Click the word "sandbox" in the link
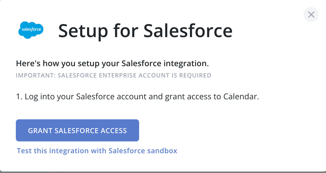Viewport: 326px width, 173px height. coord(162,151)
